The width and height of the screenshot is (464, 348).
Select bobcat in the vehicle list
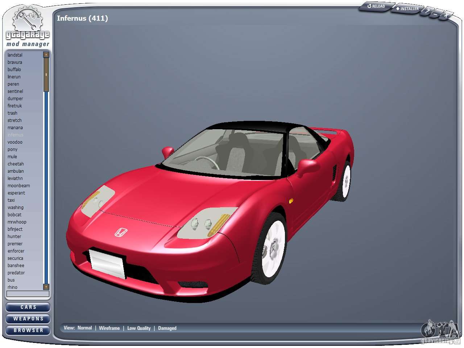click(x=14, y=215)
